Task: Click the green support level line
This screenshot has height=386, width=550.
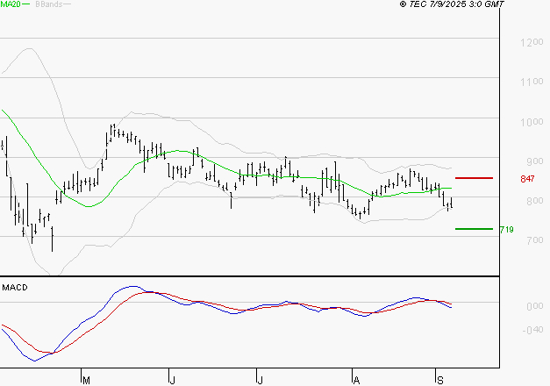Action: 474,229
